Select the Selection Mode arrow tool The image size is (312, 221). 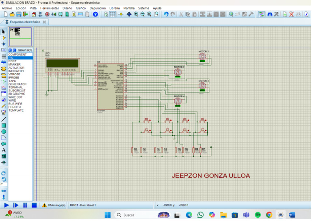pos(4,32)
